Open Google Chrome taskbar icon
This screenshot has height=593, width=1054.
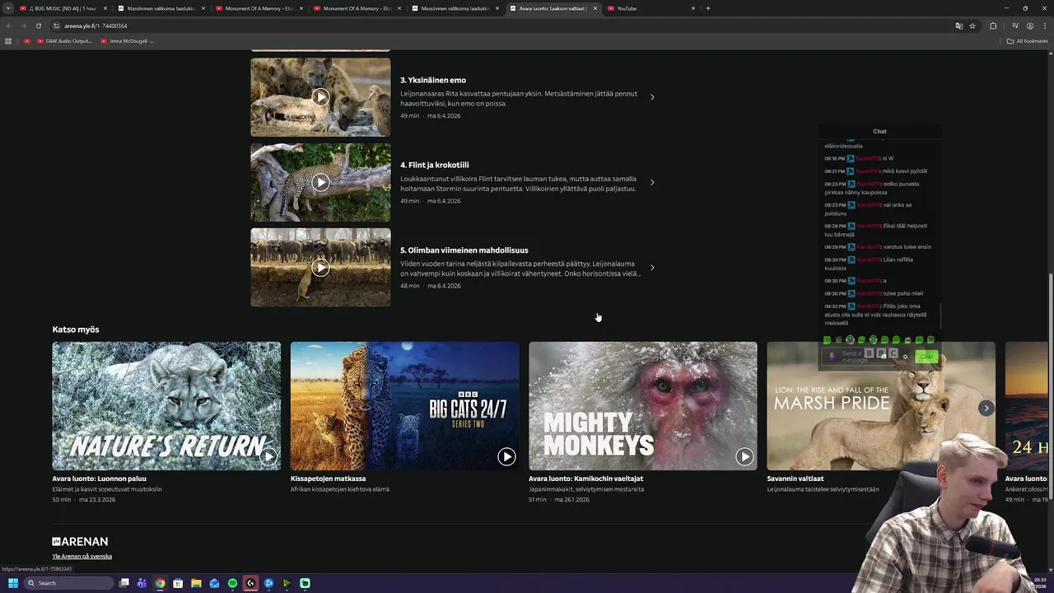(x=160, y=583)
